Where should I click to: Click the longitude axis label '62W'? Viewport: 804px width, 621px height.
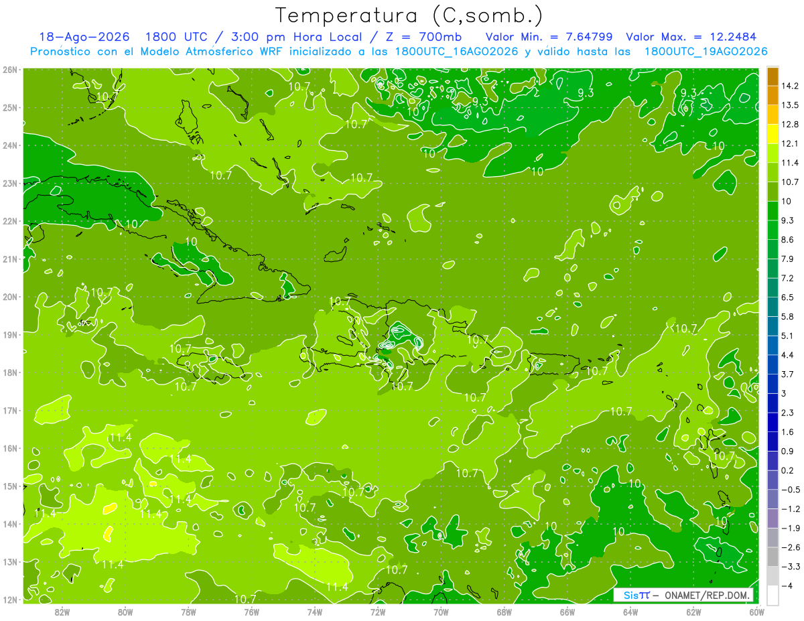pyautogui.click(x=693, y=612)
